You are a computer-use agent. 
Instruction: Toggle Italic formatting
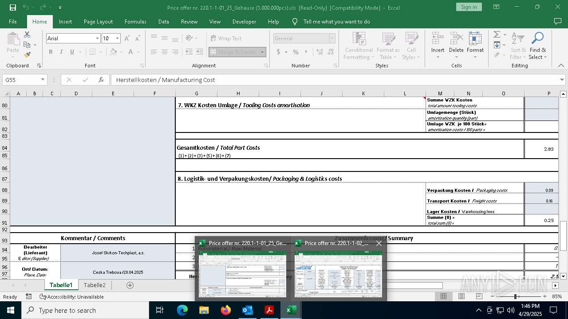[61, 52]
